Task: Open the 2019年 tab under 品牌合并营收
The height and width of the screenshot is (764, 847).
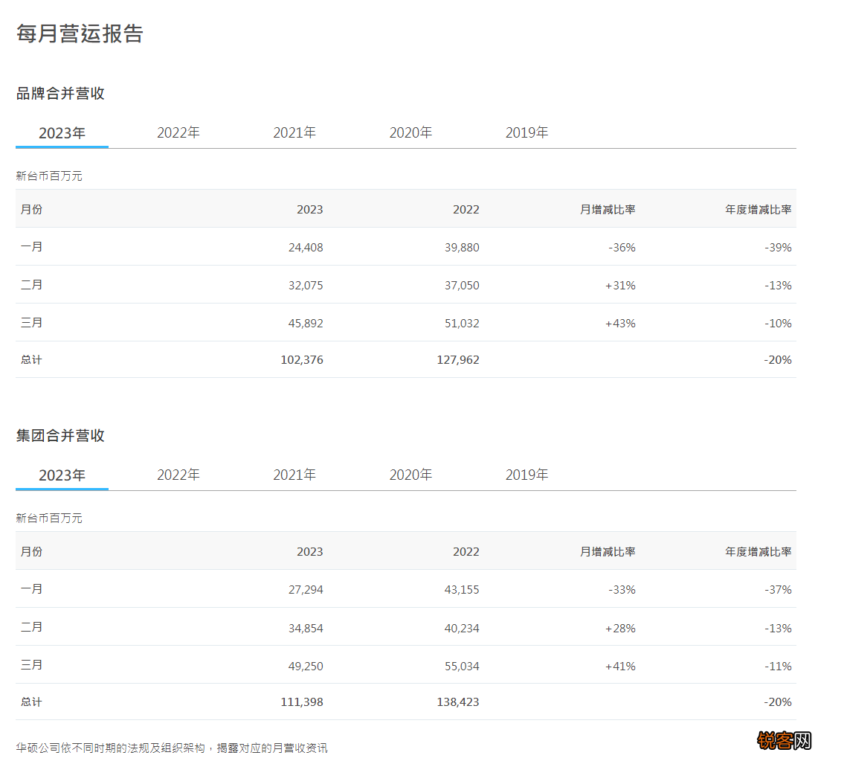Action: point(526,133)
